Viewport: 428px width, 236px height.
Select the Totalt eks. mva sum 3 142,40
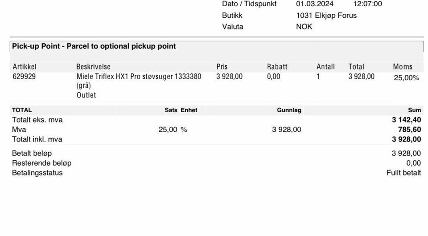[x=406, y=120]
